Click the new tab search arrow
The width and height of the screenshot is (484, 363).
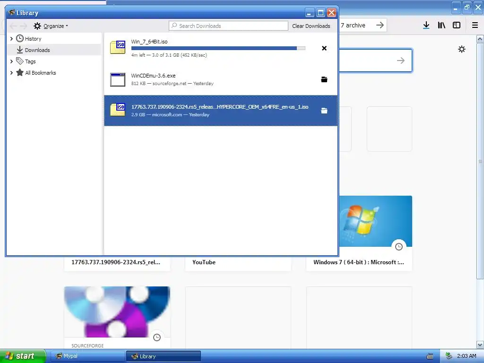[401, 60]
